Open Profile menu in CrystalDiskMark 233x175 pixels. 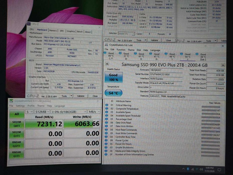(31, 106)
